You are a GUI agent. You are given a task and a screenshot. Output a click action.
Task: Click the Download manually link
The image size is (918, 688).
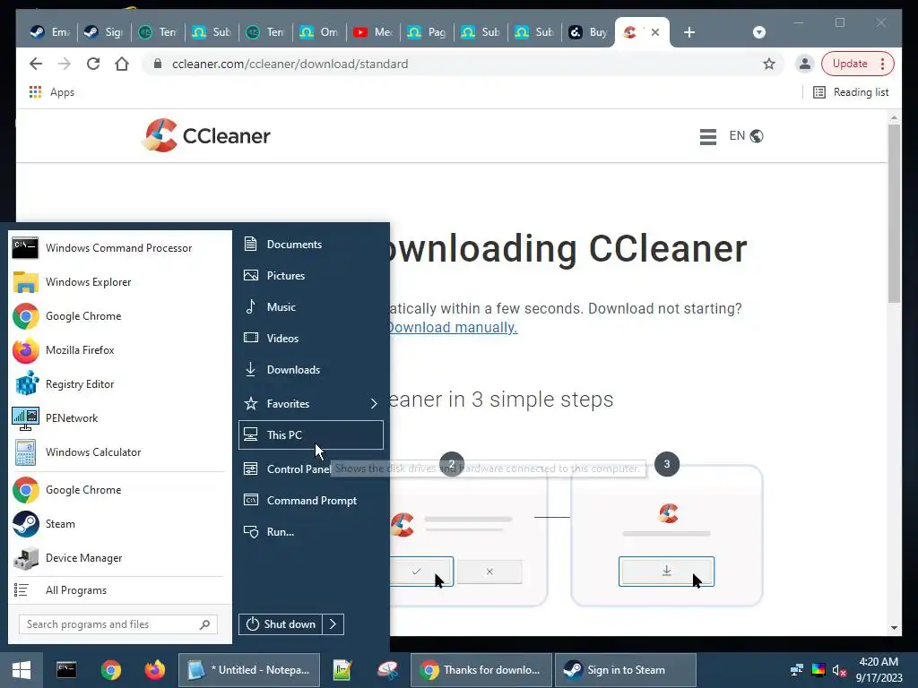[x=452, y=328]
